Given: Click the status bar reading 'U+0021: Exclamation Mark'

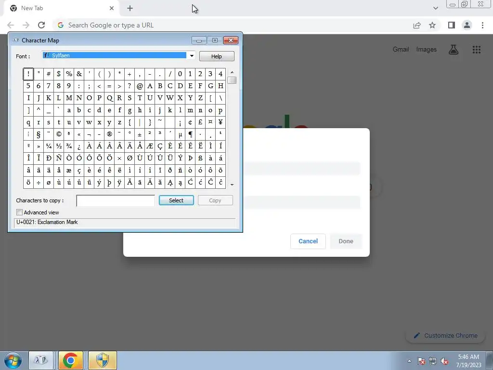Looking at the screenshot, I should 125,223.
